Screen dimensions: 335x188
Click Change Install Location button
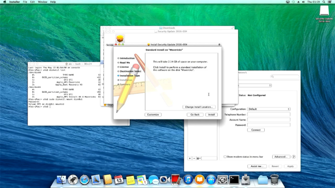pos(199,107)
